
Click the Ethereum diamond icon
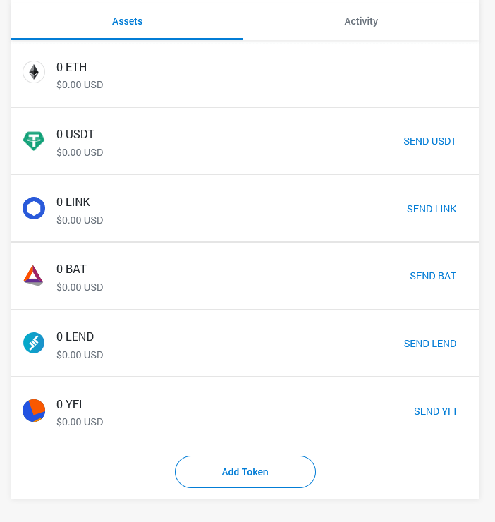coord(34,72)
